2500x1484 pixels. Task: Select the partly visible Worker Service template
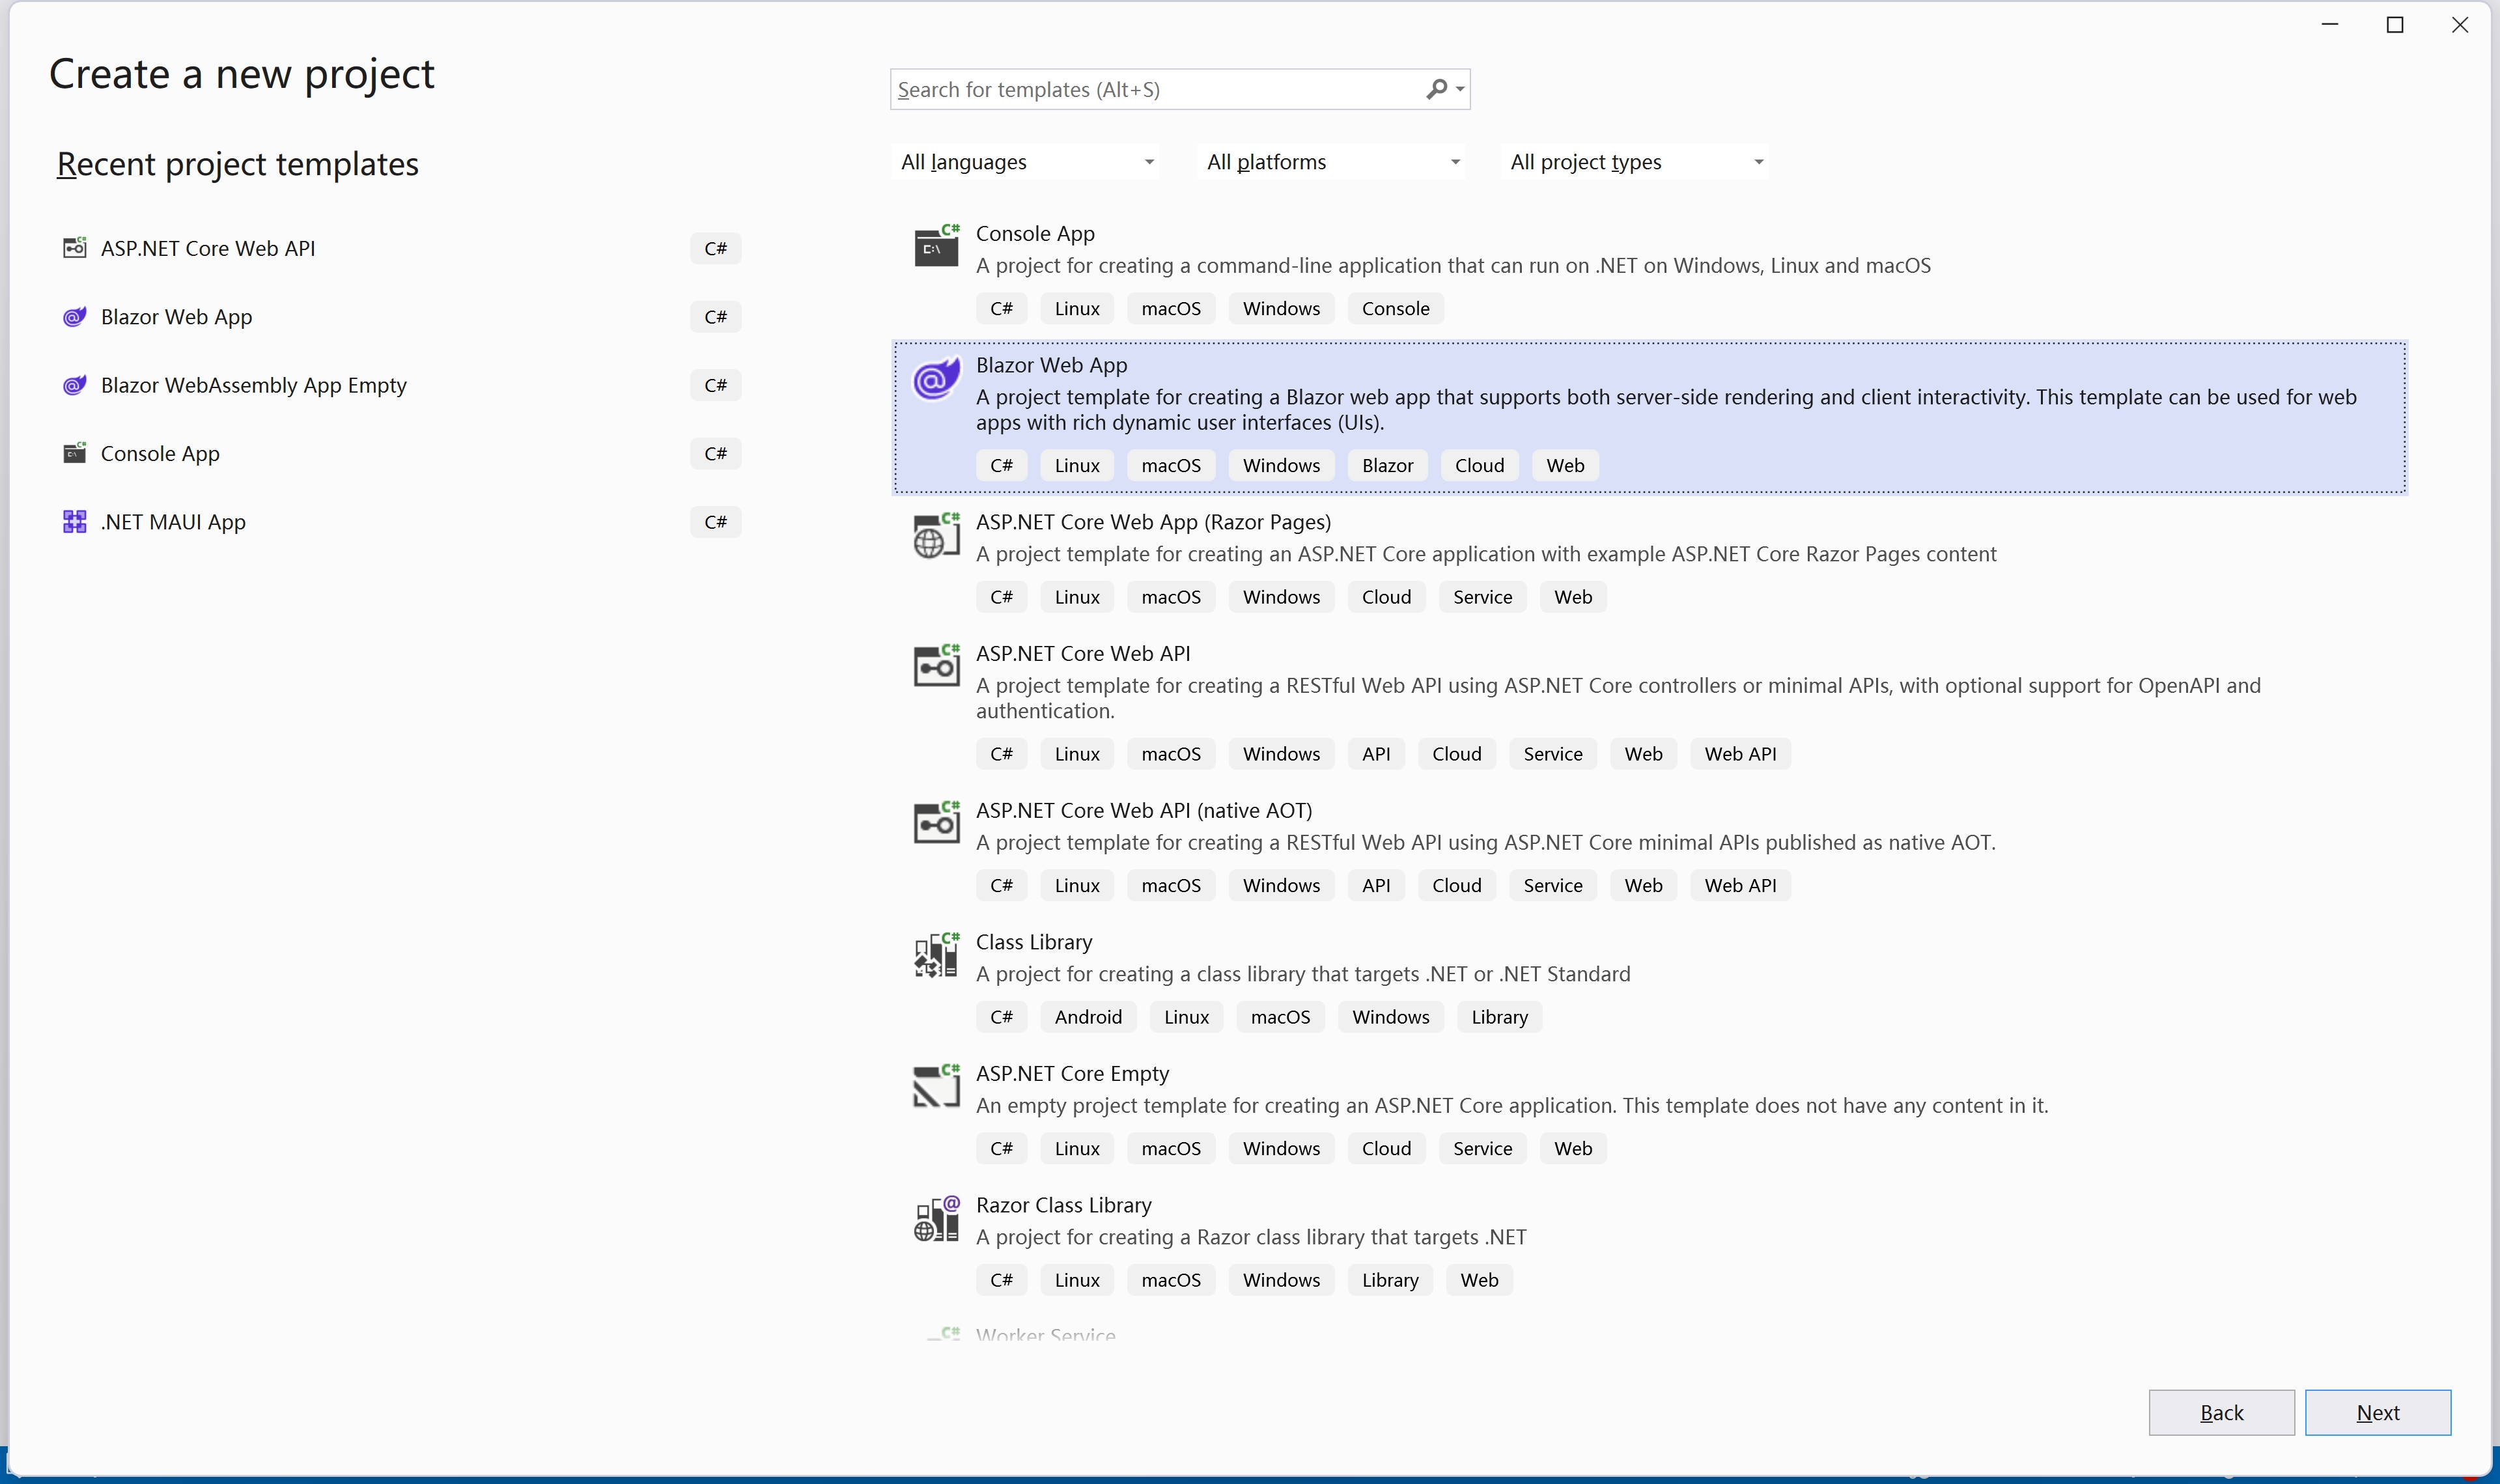click(1045, 1335)
